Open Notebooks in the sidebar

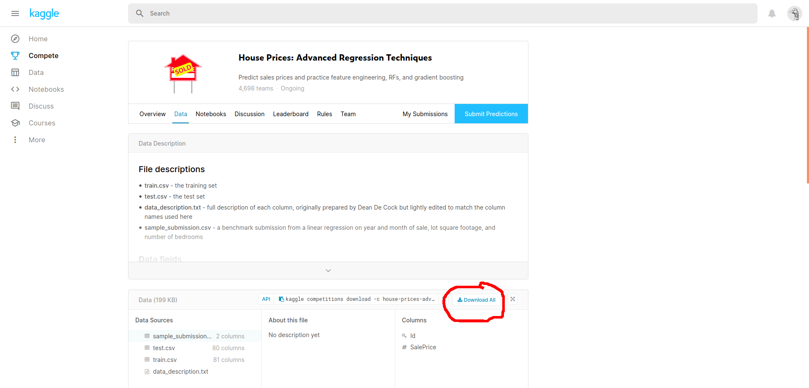46,89
